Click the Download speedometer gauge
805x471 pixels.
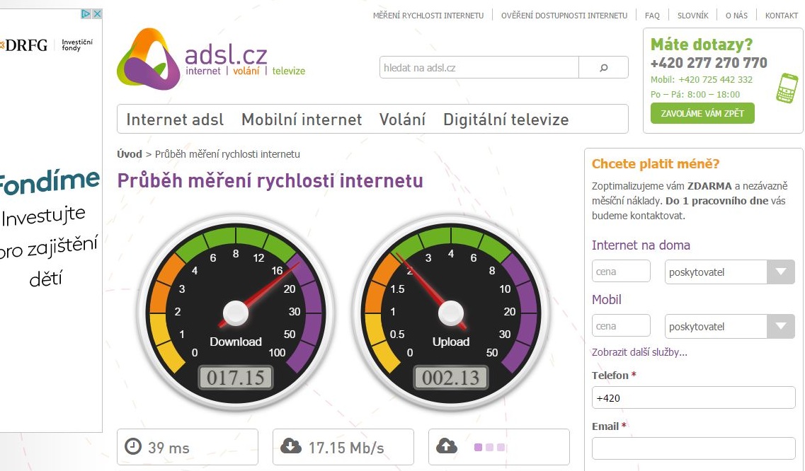(236, 313)
